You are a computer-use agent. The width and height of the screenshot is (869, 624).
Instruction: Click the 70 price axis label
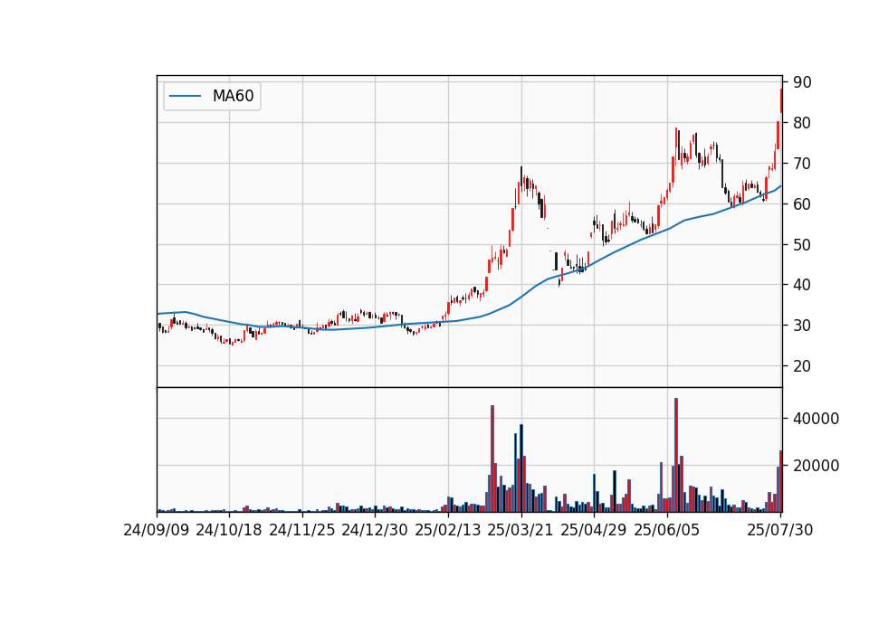802,164
